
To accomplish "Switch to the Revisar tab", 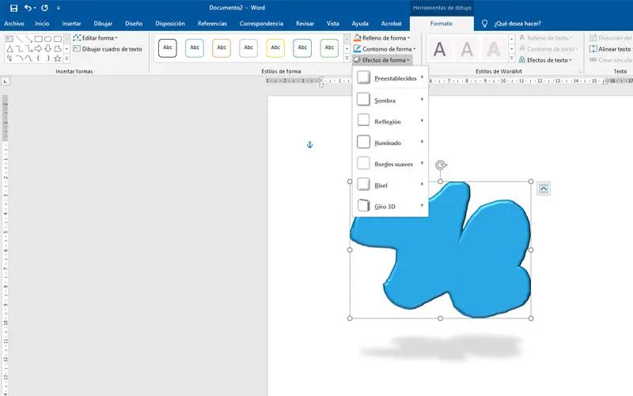I will tap(305, 24).
